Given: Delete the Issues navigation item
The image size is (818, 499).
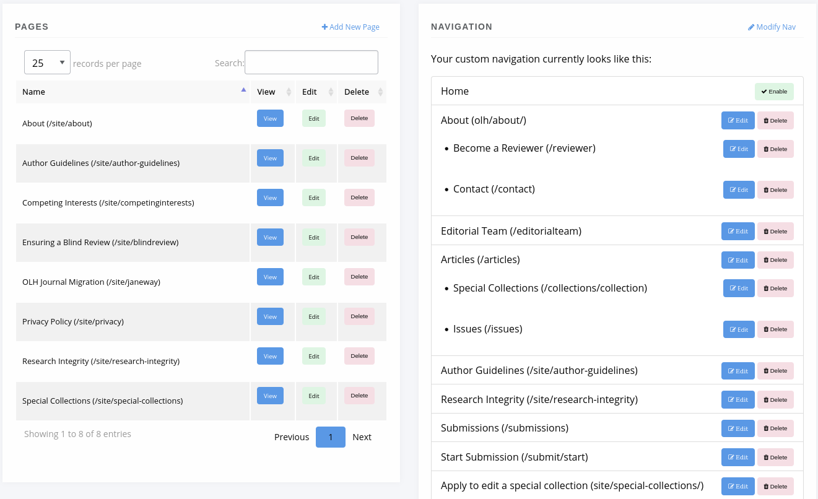Looking at the screenshot, I should click(775, 329).
